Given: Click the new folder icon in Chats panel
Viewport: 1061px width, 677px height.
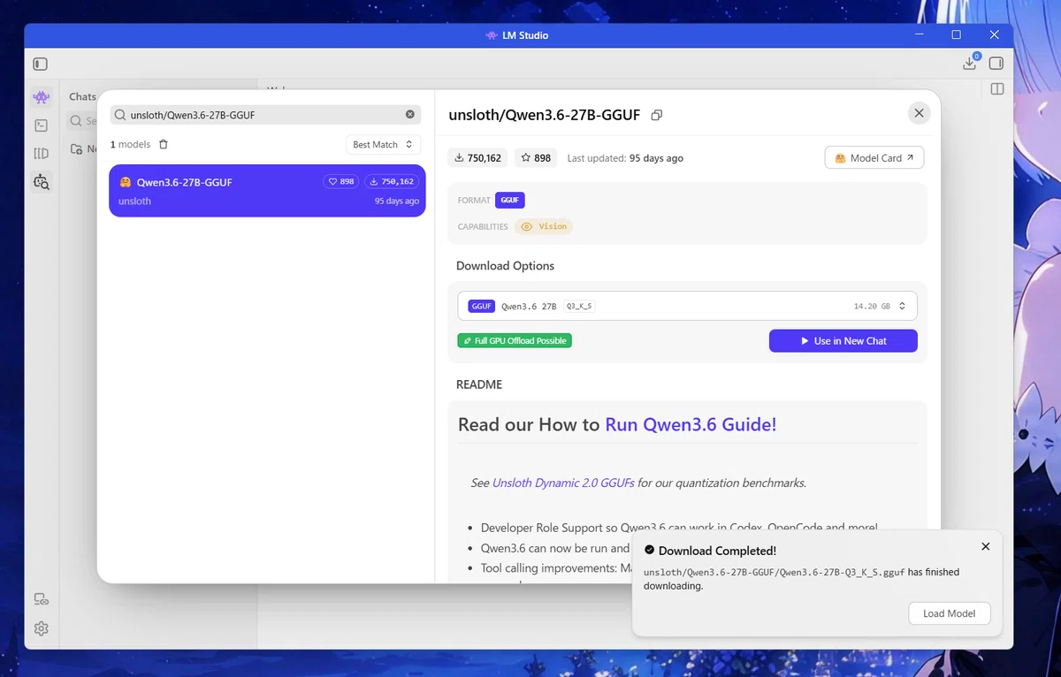Looking at the screenshot, I should 77,148.
